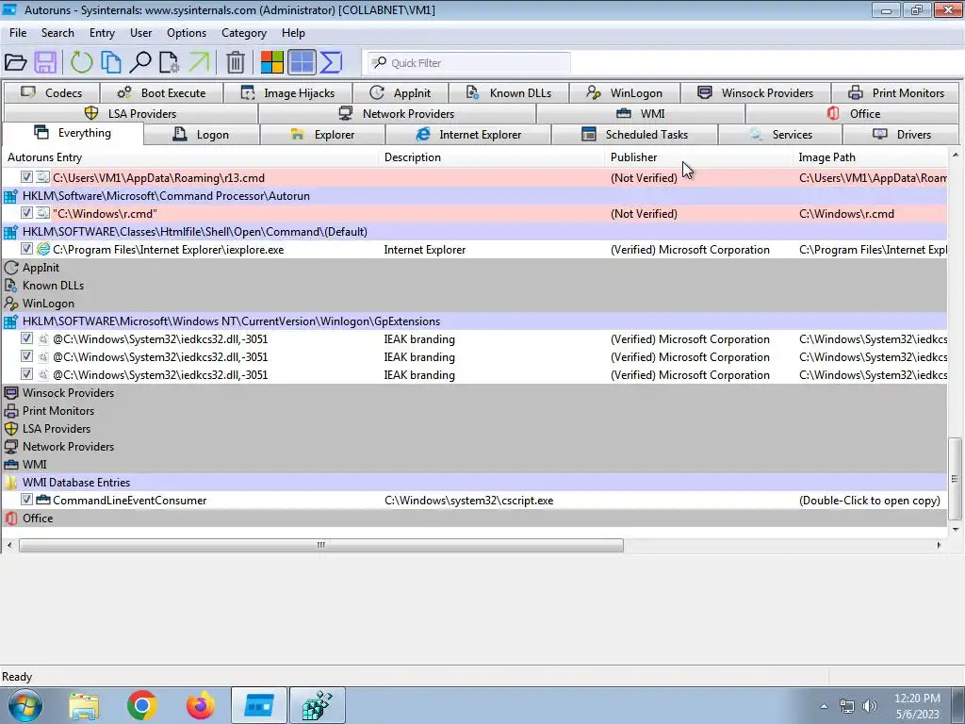The width and height of the screenshot is (965, 724).
Task: Open the Options menu
Action: tap(187, 33)
